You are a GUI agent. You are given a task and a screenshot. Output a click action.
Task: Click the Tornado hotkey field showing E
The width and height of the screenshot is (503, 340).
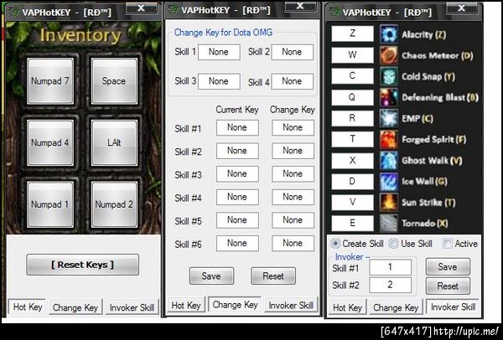point(353,224)
